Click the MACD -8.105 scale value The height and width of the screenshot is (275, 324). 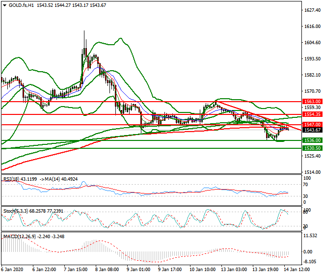310,262
